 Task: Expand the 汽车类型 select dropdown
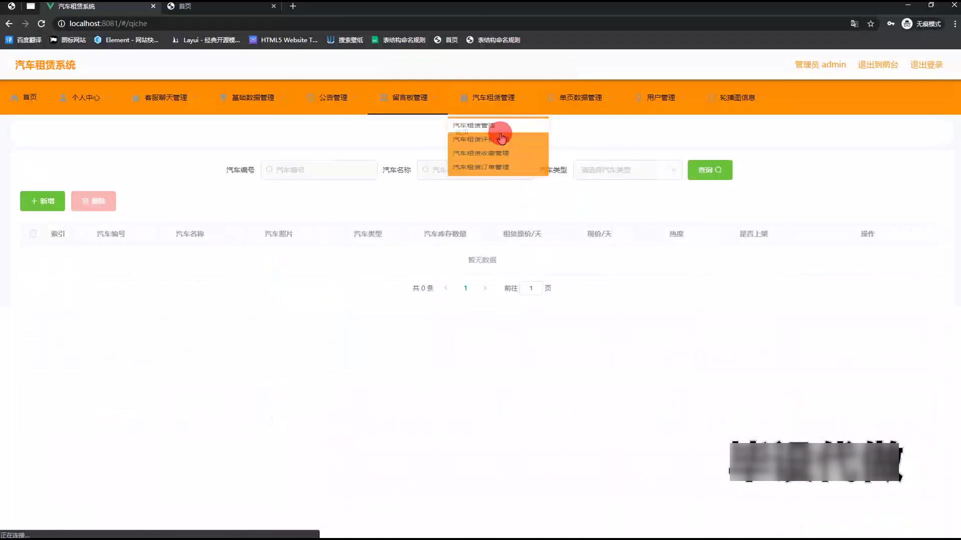pos(627,170)
